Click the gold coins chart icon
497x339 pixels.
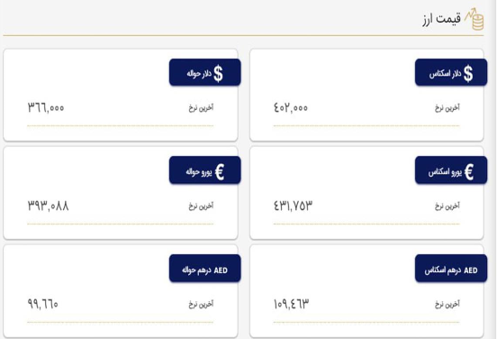click(474, 19)
